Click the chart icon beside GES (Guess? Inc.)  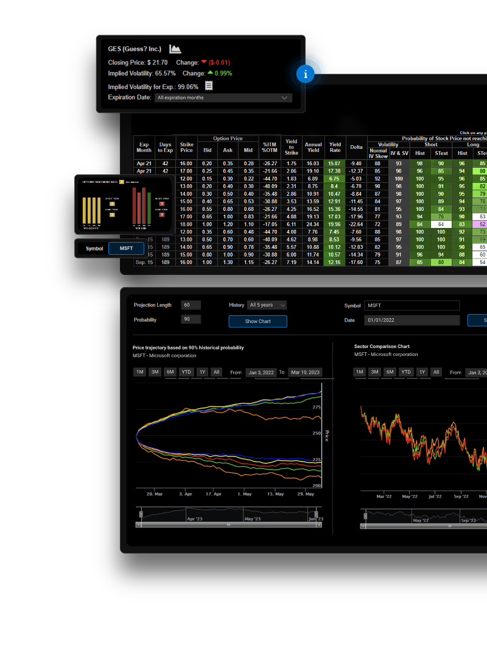point(175,49)
